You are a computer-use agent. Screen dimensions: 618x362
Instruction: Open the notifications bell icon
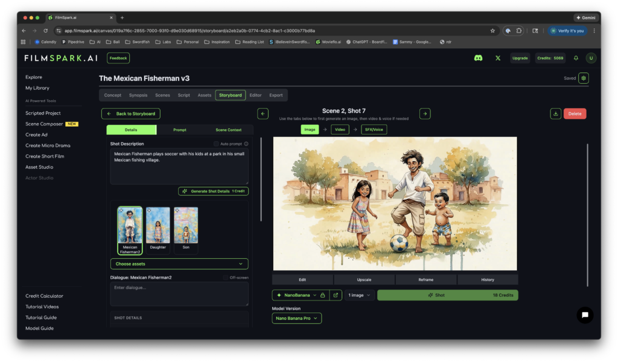coord(576,58)
